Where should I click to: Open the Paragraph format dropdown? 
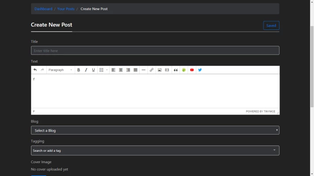61,70
